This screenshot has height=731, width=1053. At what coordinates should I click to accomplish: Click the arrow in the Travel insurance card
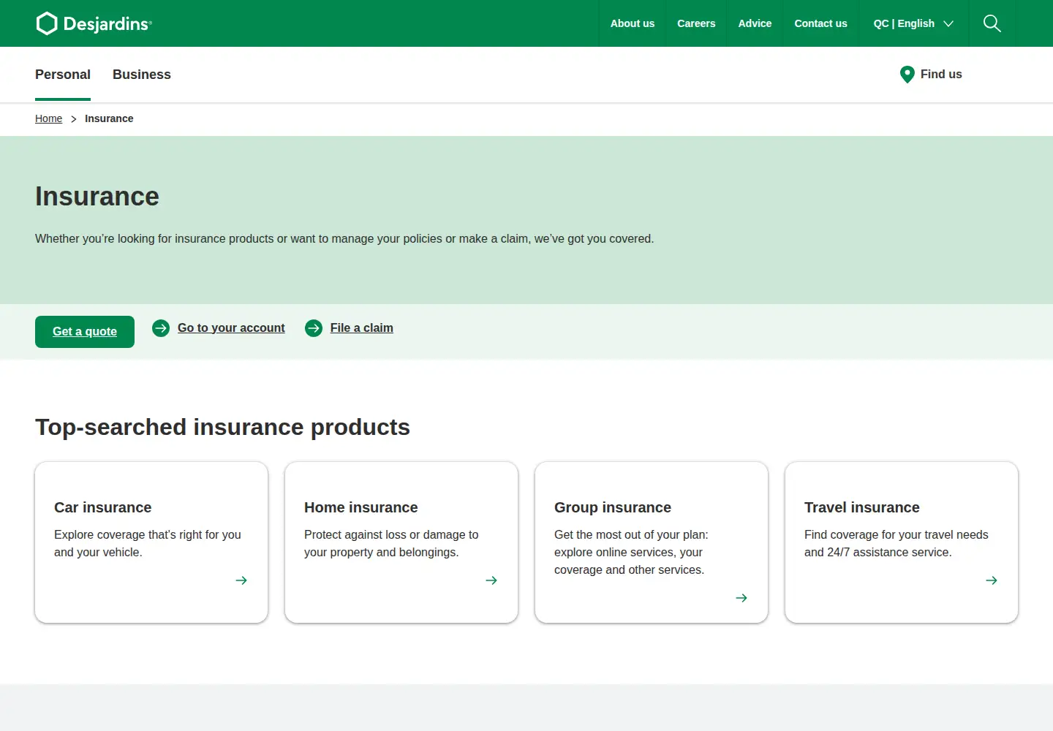992,580
